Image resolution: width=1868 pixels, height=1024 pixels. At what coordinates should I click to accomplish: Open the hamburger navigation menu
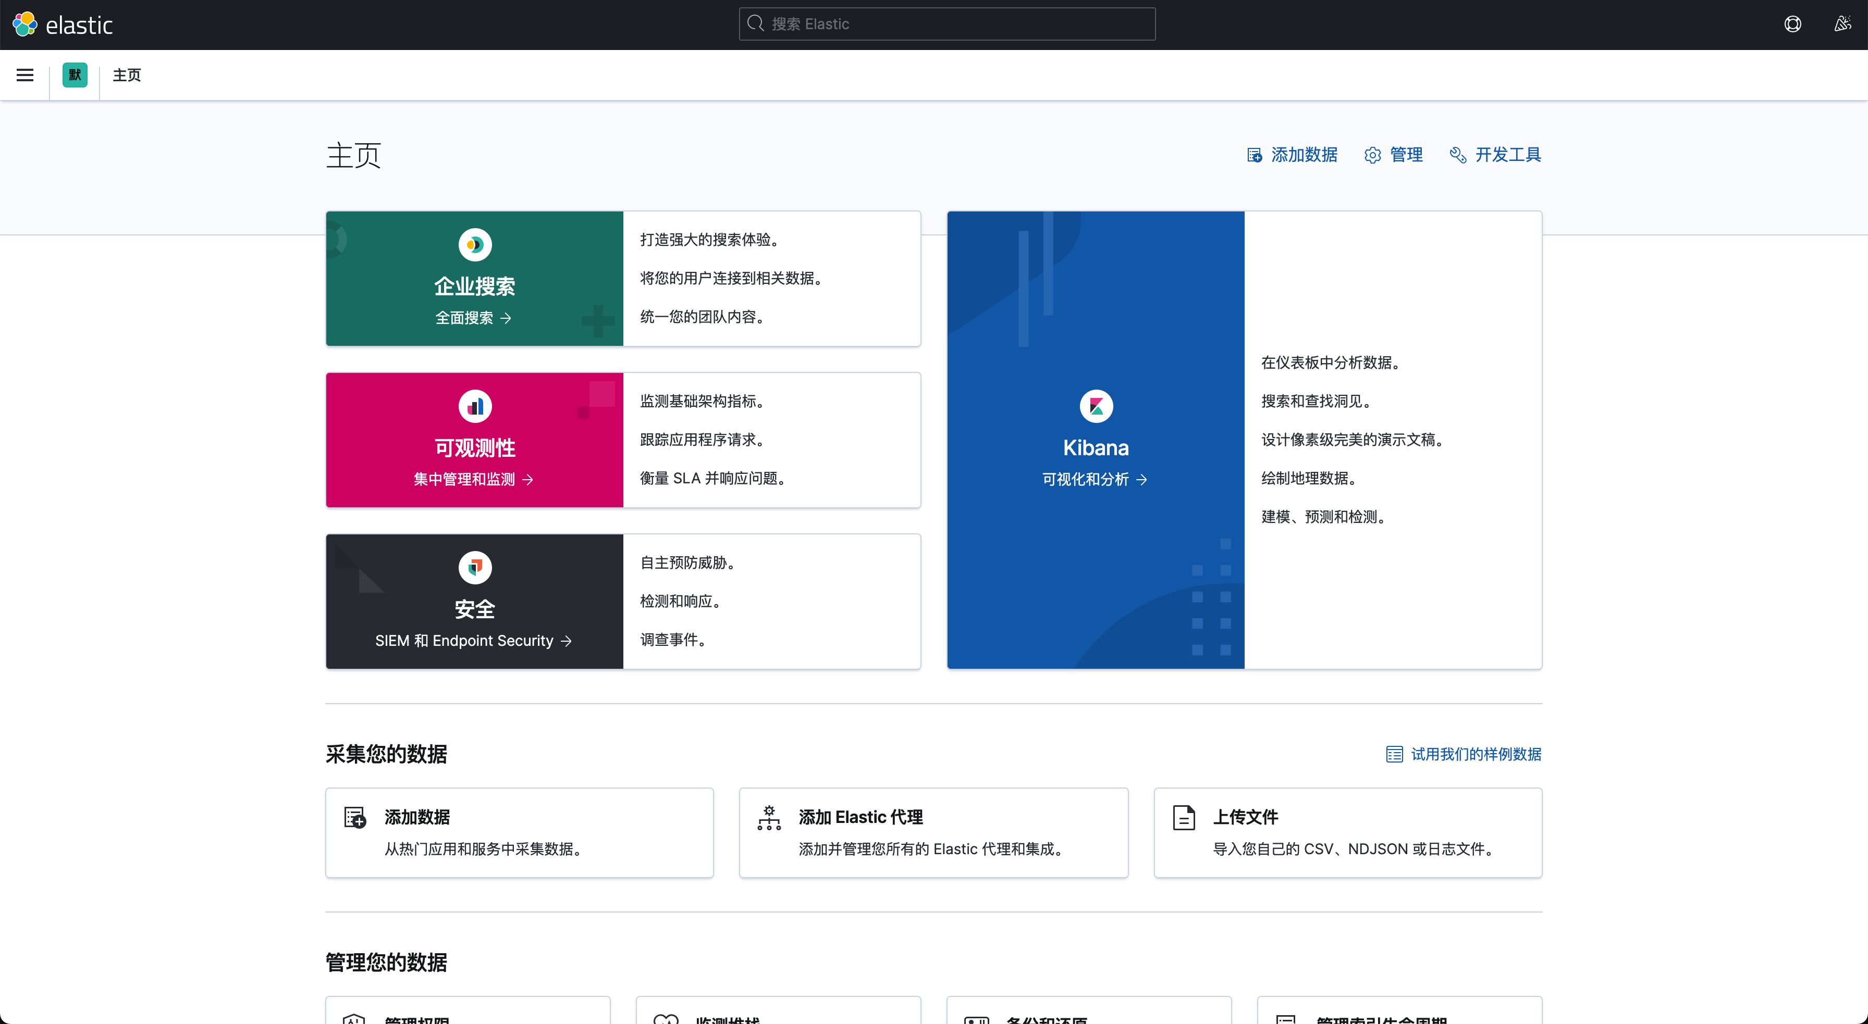24,74
